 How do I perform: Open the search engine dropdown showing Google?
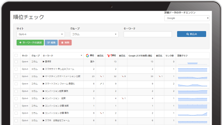(187, 18)
